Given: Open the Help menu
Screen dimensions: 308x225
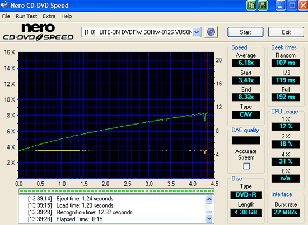Looking at the screenshot, I should click(67, 16).
